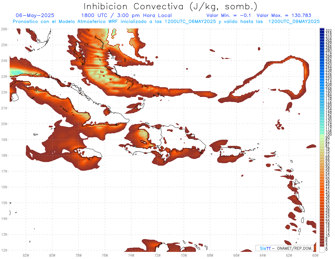Image resolution: width=335 pixels, height=259 pixels.
Task: Click the longitude label '60W'
Action: point(315,255)
